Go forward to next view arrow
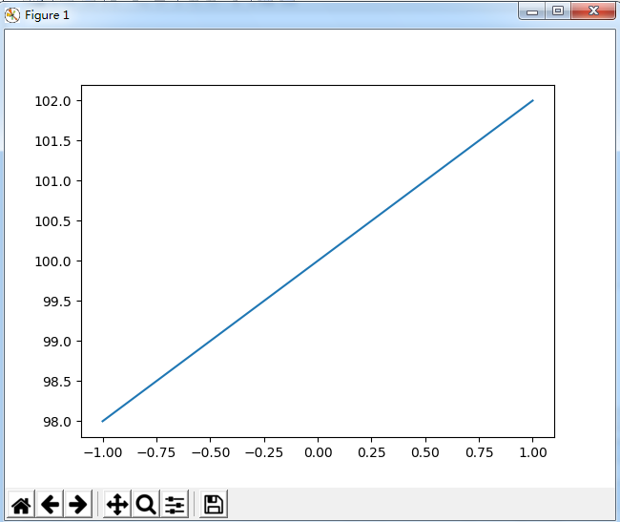 coord(78,504)
